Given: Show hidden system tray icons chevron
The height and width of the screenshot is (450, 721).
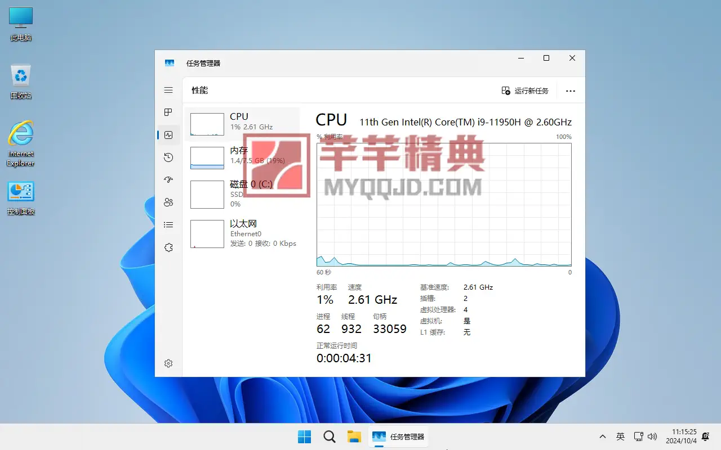Looking at the screenshot, I should (603, 436).
